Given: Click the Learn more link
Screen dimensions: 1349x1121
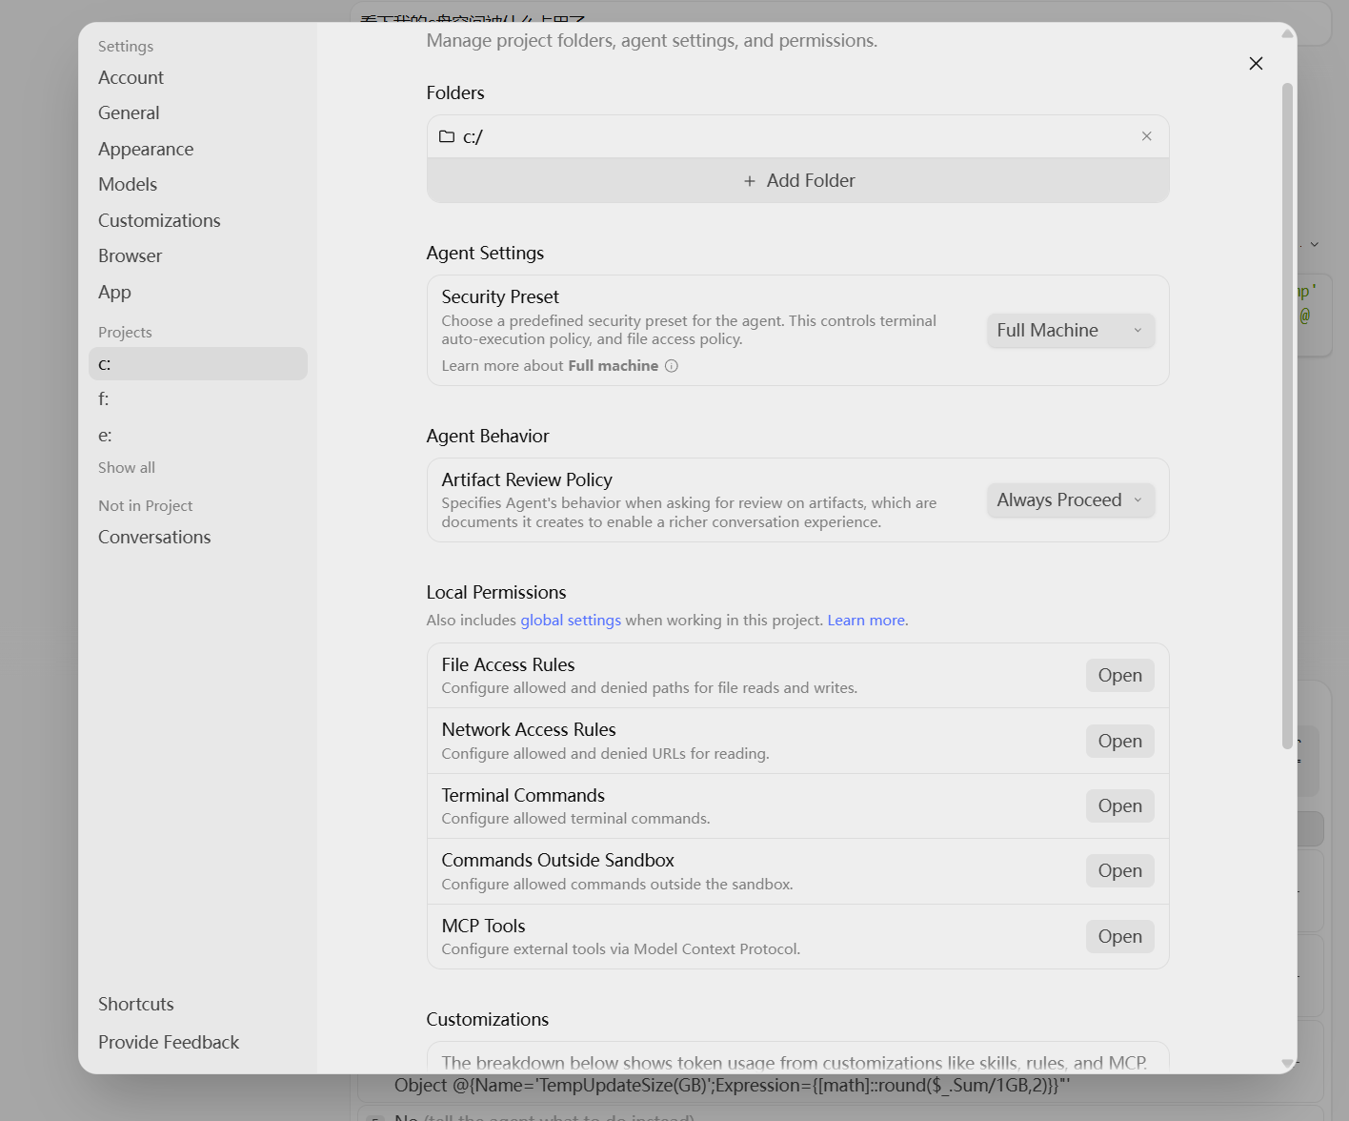Looking at the screenshot, I should [x=867, y=621].
